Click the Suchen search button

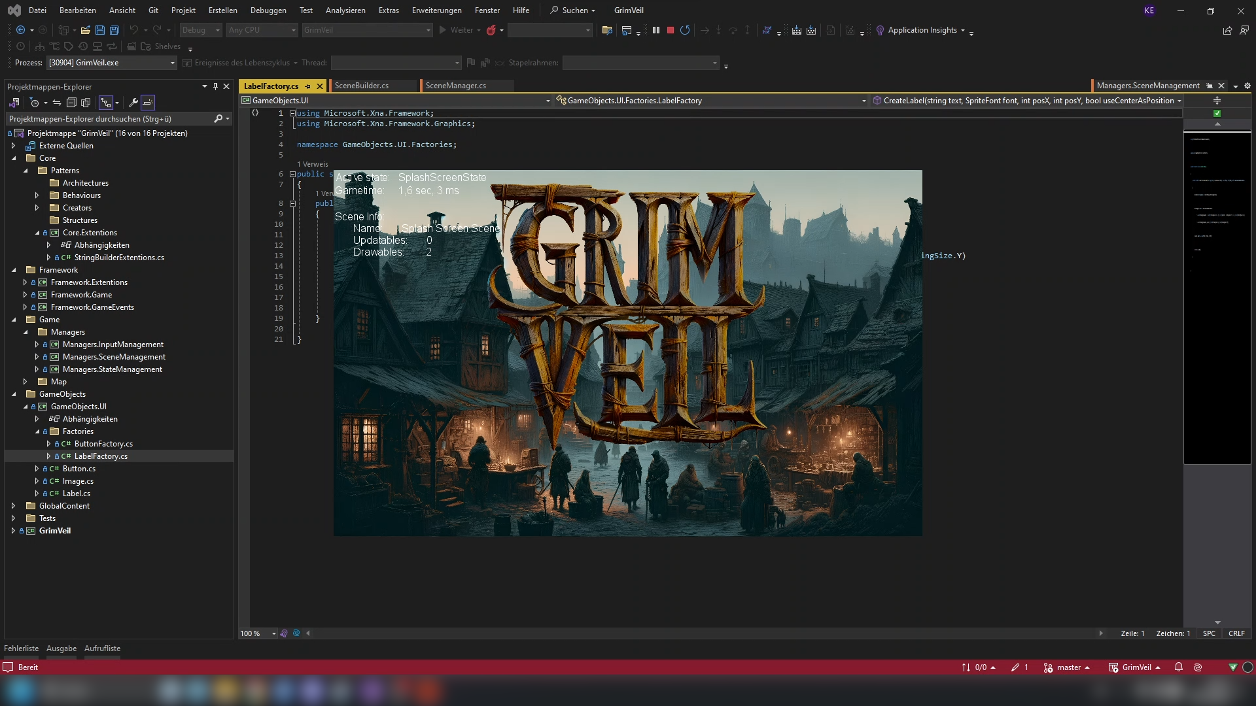pyautogui.click(x=573, y=10)
